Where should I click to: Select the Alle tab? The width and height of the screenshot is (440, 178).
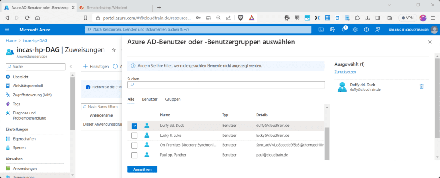[131, 99]
